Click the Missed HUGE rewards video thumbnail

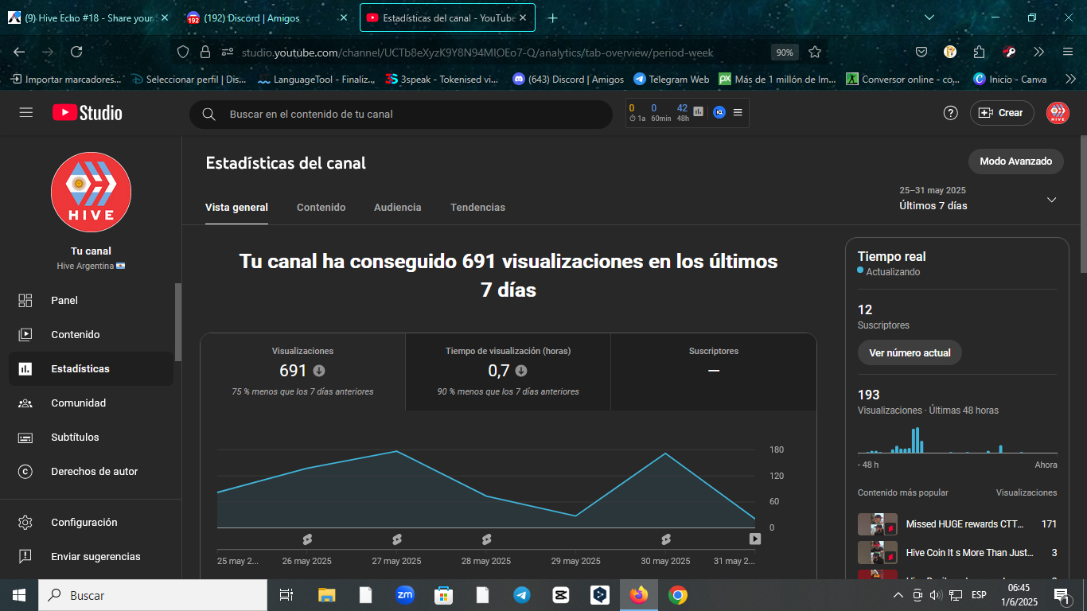tap(878, 524)
